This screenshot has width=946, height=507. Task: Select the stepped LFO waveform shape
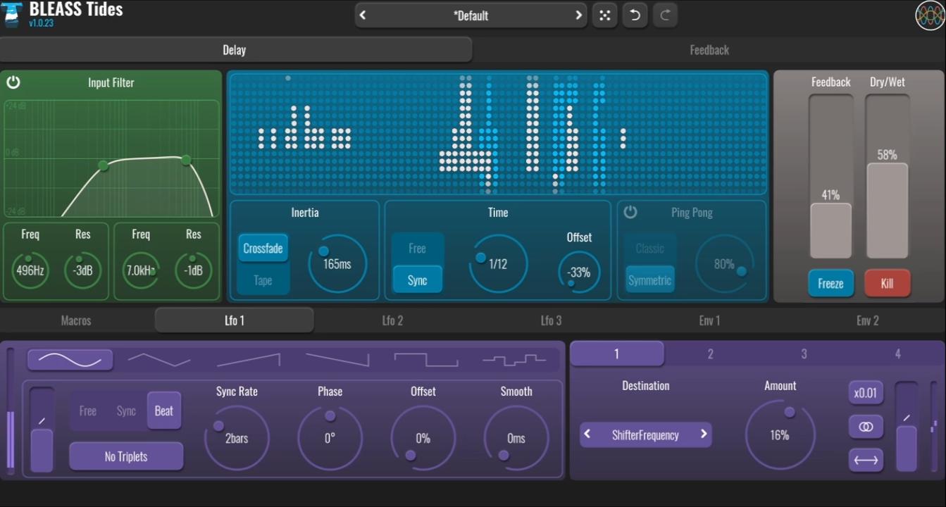pyautogui.click(x=516, y=359)
